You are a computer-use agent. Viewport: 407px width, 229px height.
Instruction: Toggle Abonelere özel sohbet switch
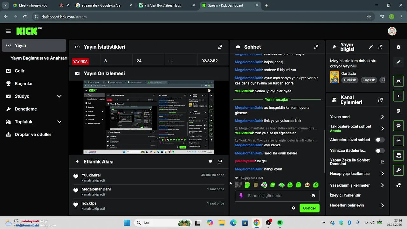[380, 140]
